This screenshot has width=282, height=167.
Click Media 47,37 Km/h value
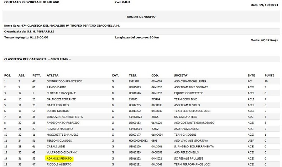pos(264,40)
